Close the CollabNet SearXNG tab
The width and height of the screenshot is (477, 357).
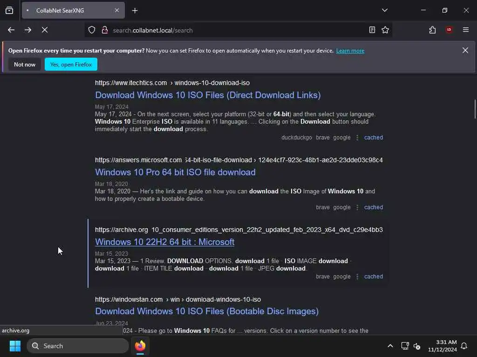[x=117, y=10]
